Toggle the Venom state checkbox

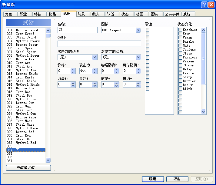click(x=180, y=38)
